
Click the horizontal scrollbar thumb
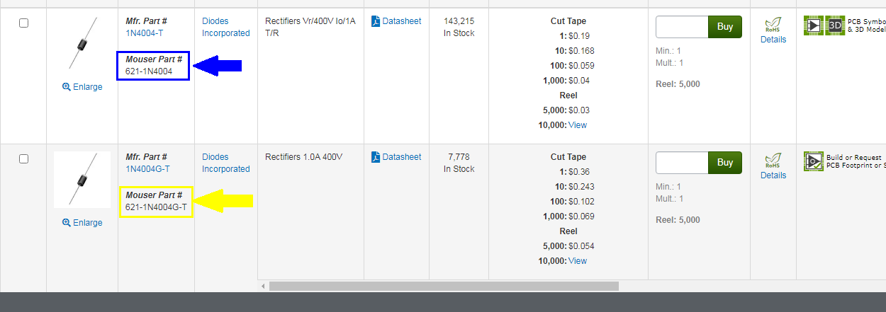click(444, 286)
